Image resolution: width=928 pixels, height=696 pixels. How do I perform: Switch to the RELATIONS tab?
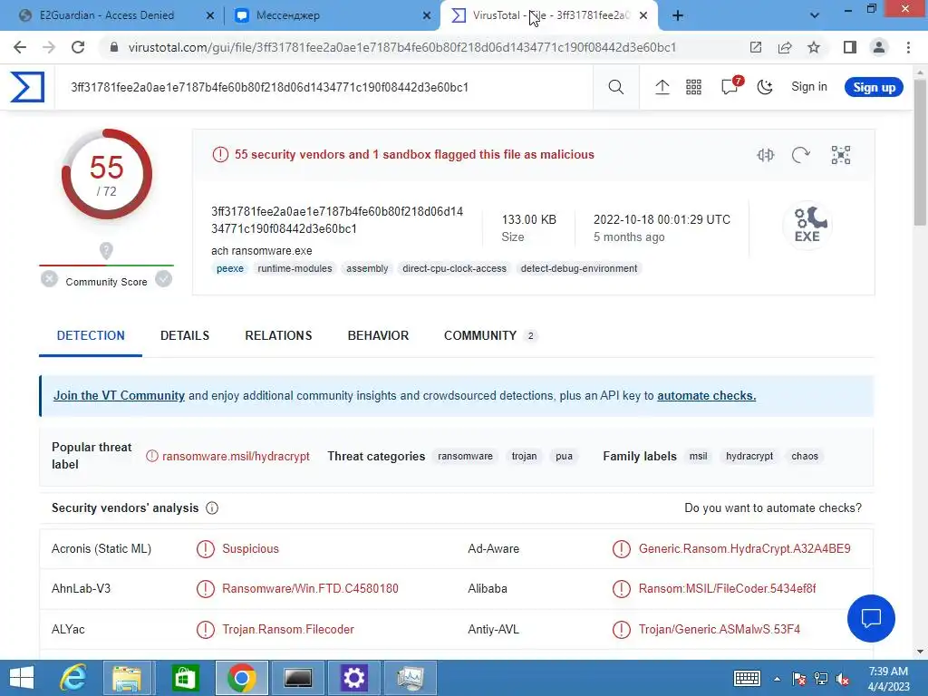point(278,335)
